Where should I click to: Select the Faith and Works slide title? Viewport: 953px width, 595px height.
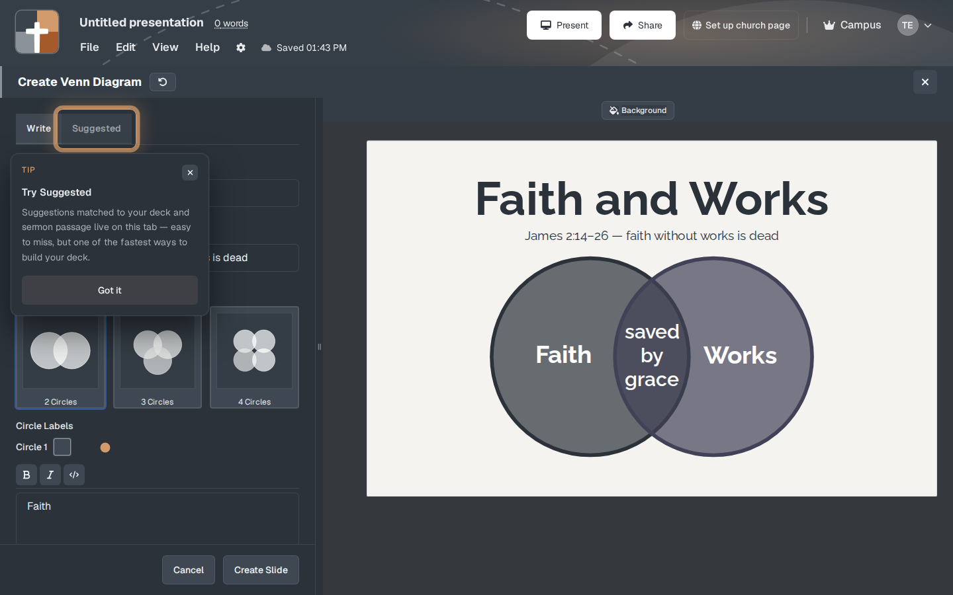click(652, 199)
